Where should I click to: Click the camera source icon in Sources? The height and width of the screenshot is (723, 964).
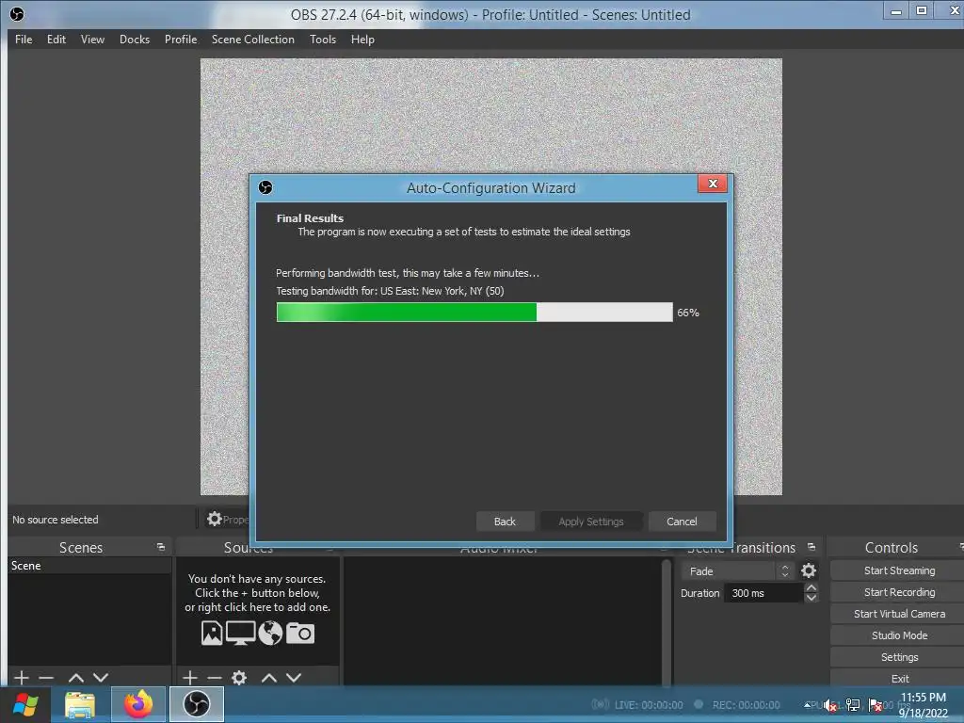coord(300,633)
